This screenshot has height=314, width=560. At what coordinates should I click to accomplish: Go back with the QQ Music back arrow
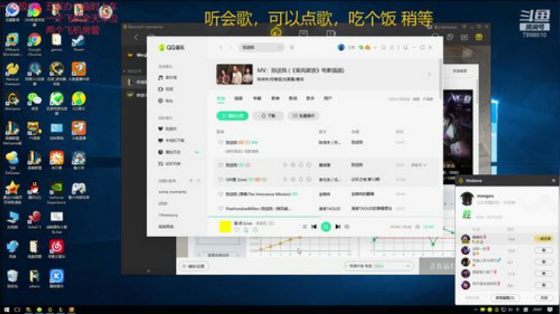221,47
